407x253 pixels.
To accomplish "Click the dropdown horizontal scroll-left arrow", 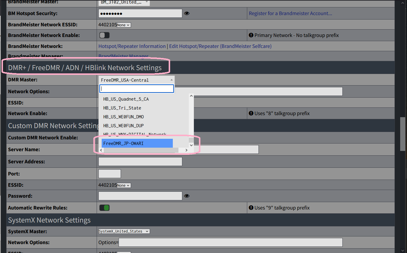I will (x=102, y=150).
